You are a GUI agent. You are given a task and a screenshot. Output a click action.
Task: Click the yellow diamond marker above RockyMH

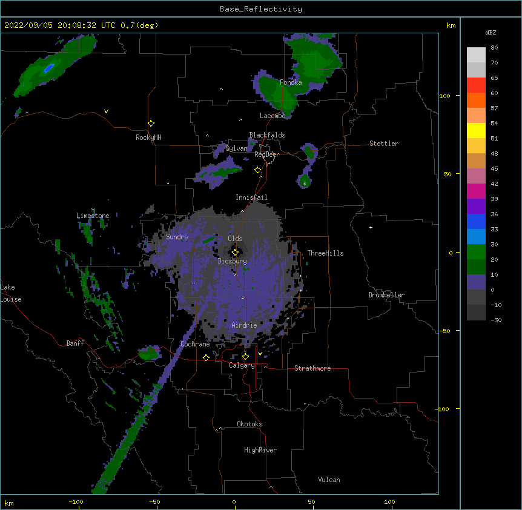tap(151, 124)
